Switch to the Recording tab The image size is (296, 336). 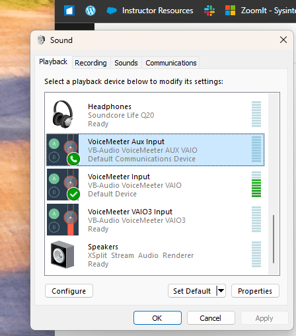click(x=91, y=63)
